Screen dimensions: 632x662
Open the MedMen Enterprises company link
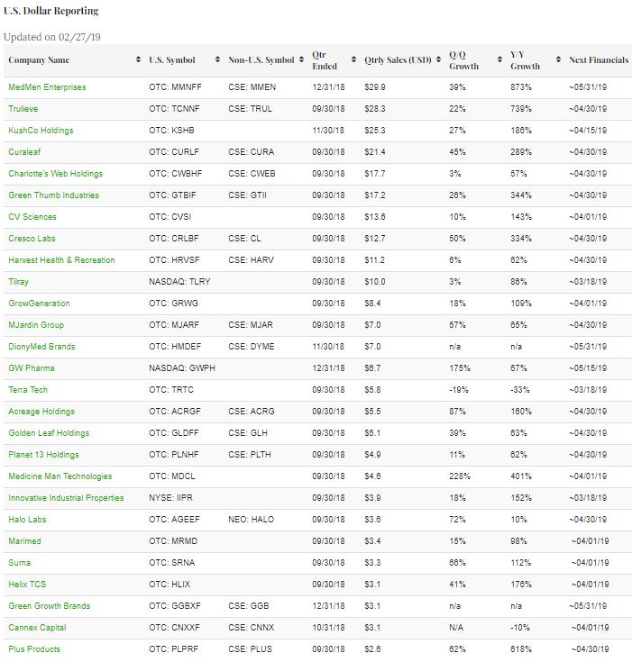coord(47,87)
